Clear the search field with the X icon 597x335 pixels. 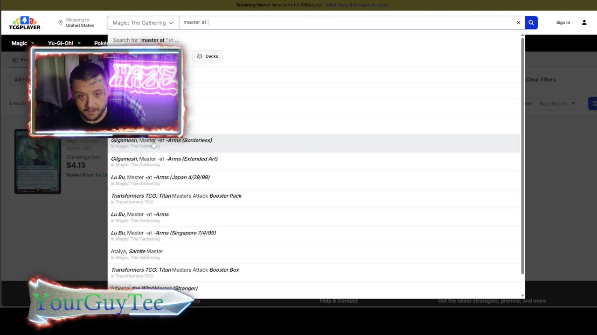click(x=518, y=22)
